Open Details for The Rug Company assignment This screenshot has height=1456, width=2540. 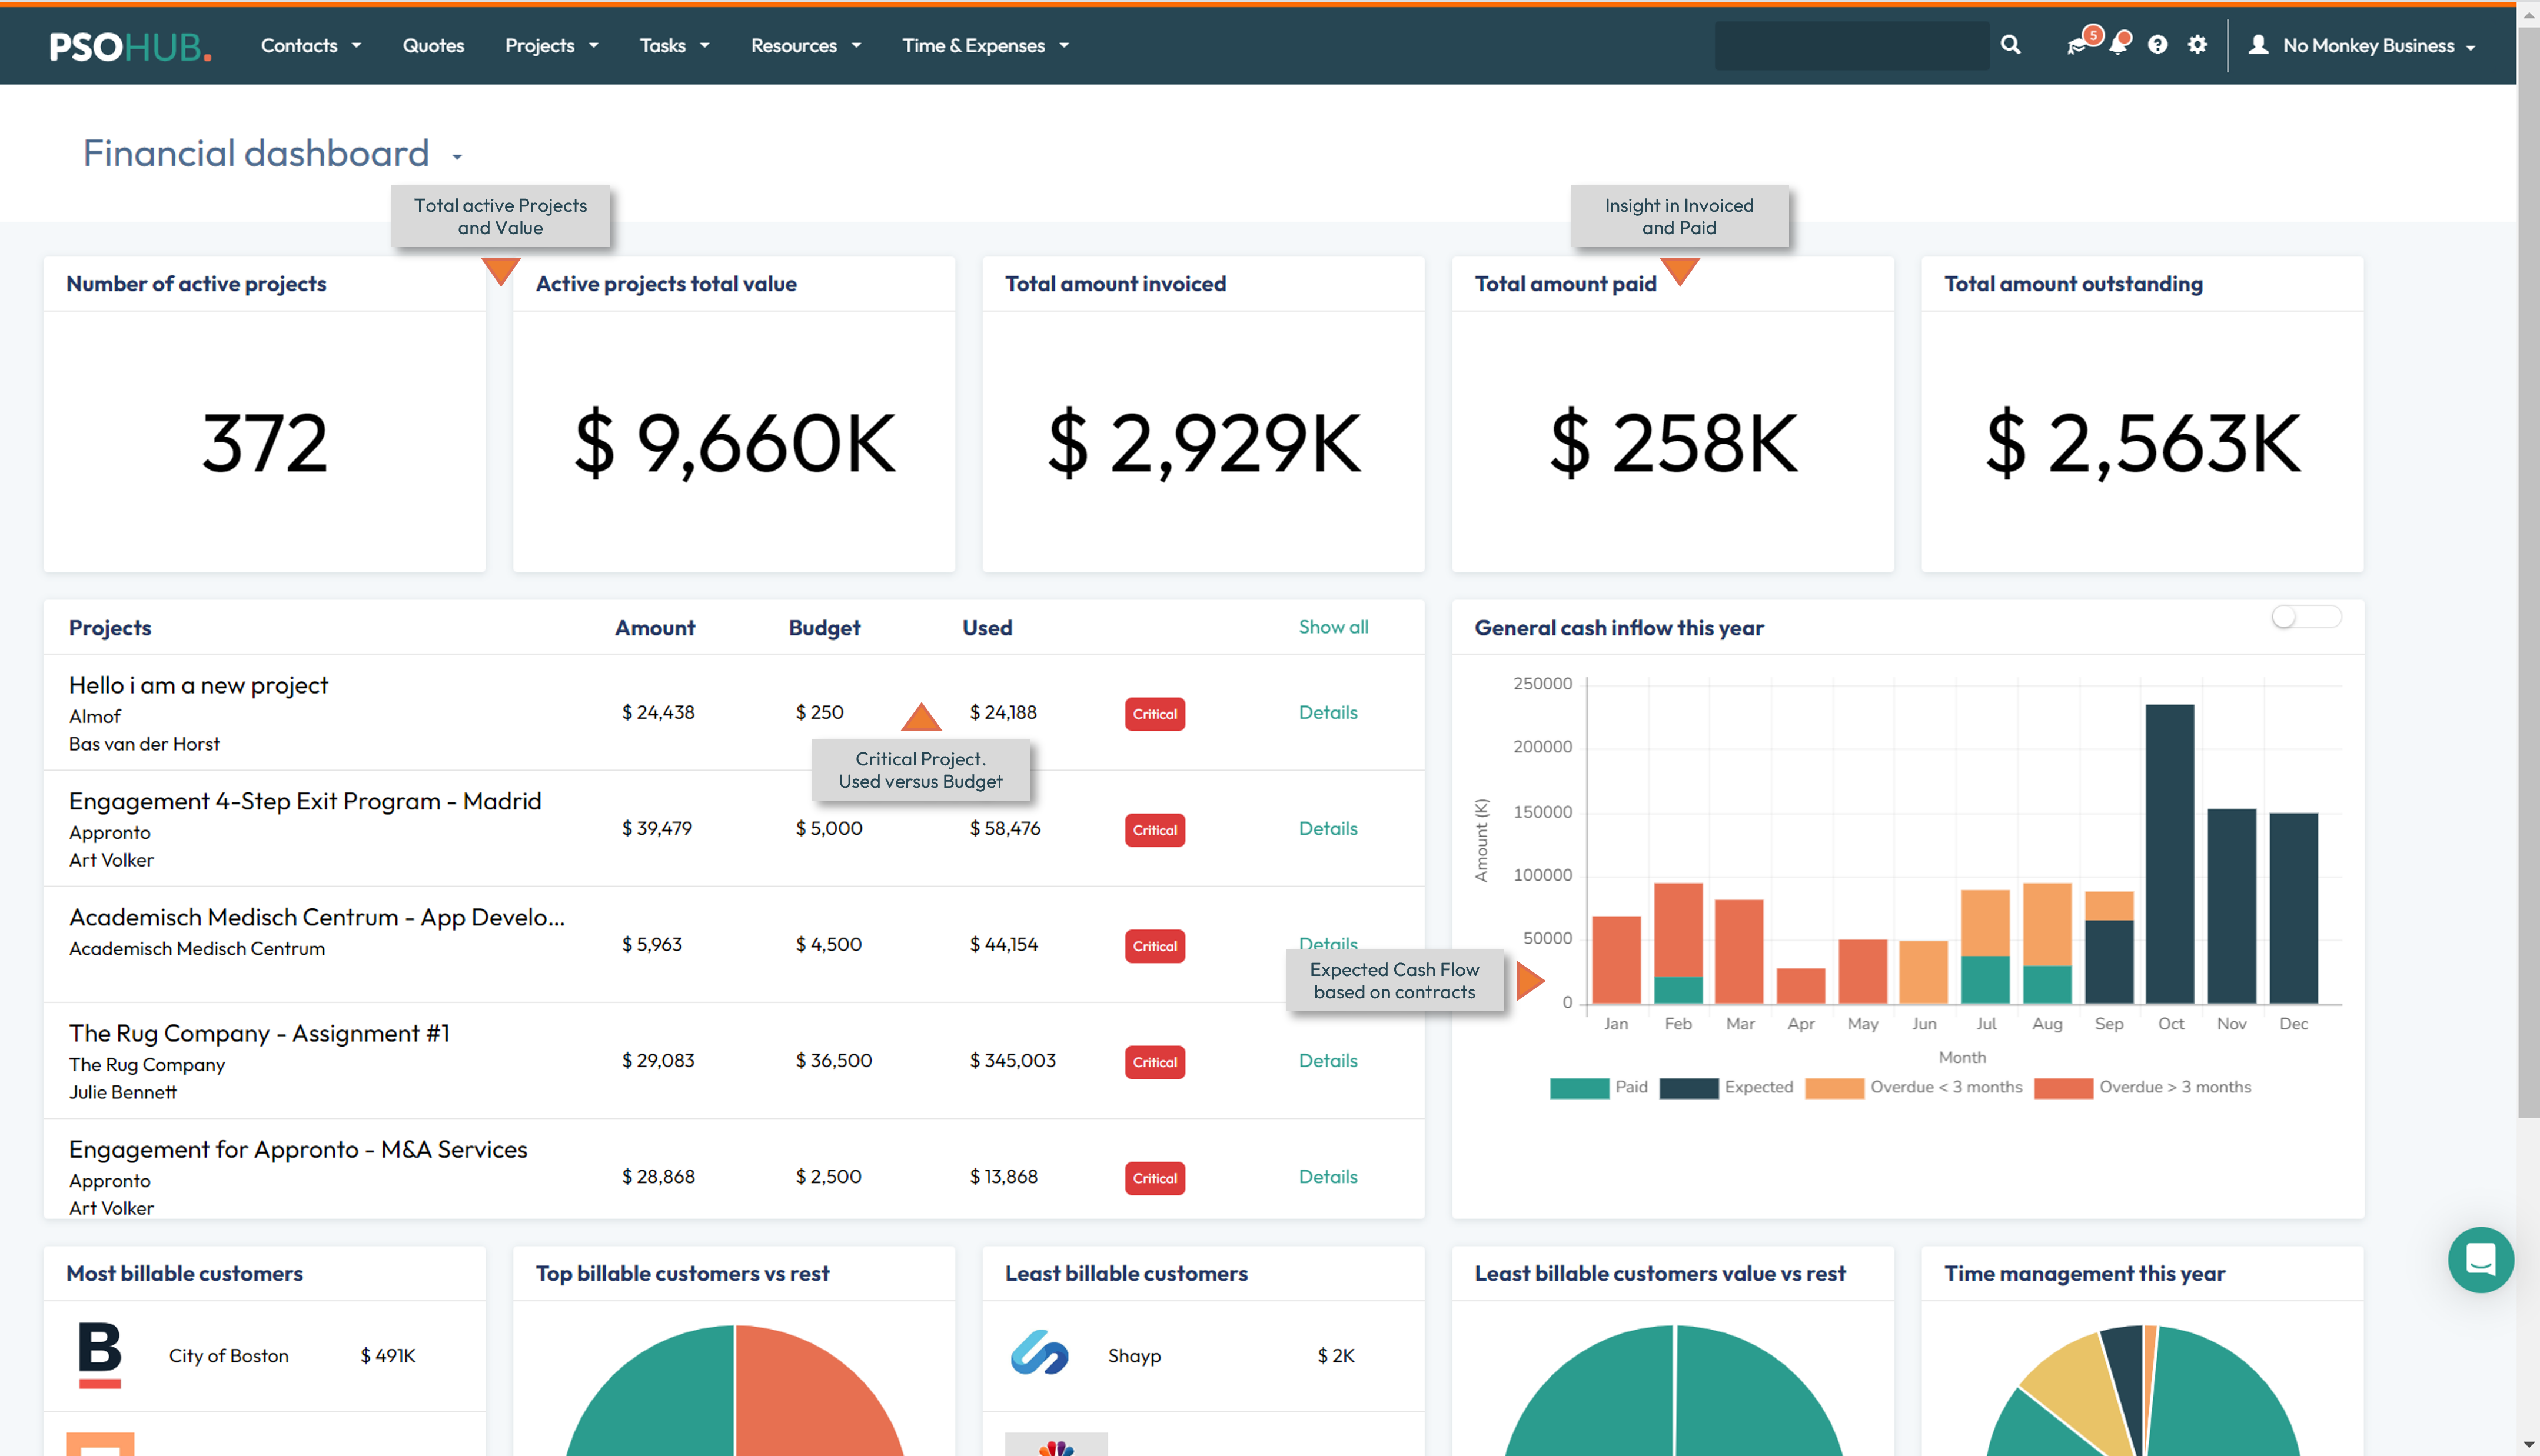pyautogui.click(x=1328, y=1060)
